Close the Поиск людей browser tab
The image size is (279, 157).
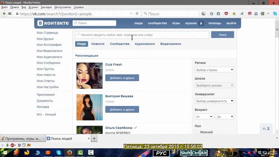point(88,138)
